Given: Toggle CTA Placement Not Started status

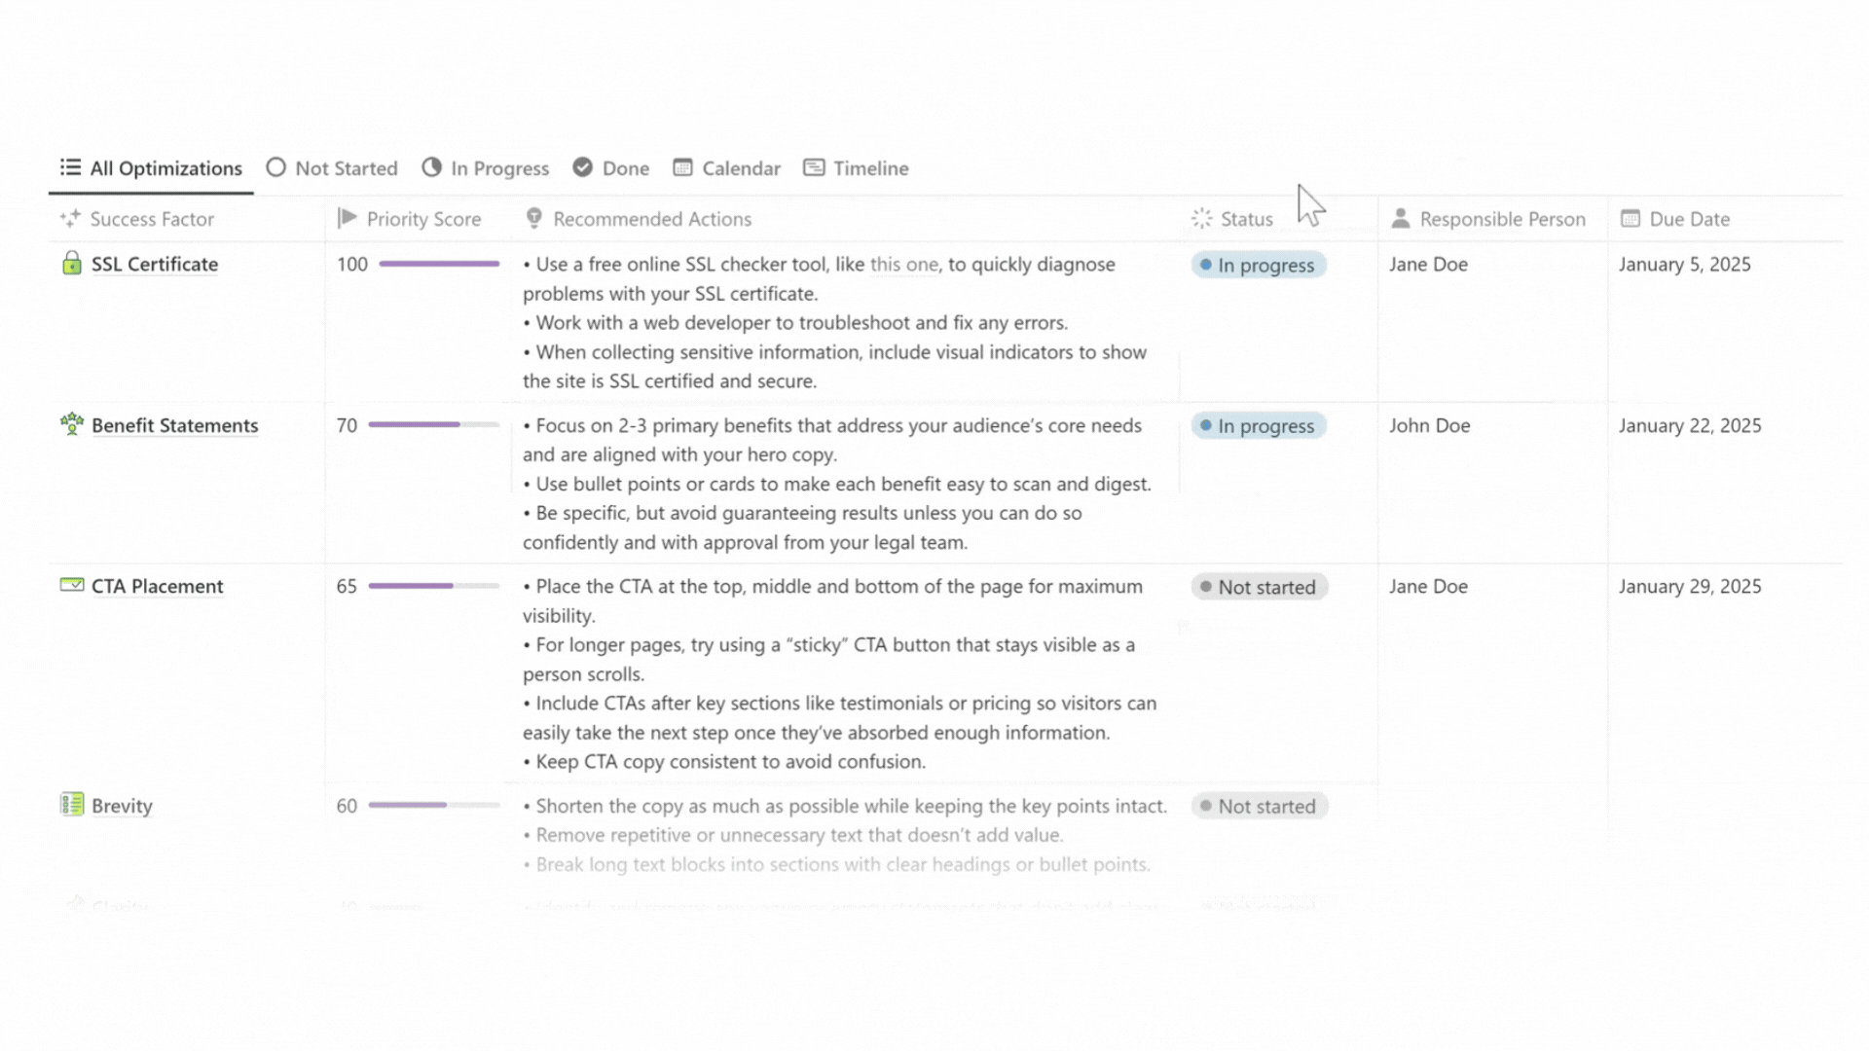Looking at the screenshot, I should click(x=1257, y=587).
